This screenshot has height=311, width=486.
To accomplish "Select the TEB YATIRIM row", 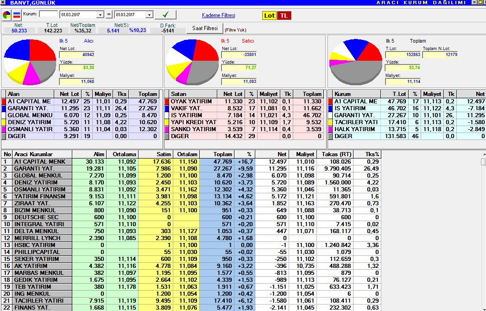I will [191, 287].
